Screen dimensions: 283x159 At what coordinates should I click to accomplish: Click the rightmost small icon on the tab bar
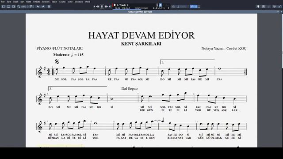click(x=281, y=12)
